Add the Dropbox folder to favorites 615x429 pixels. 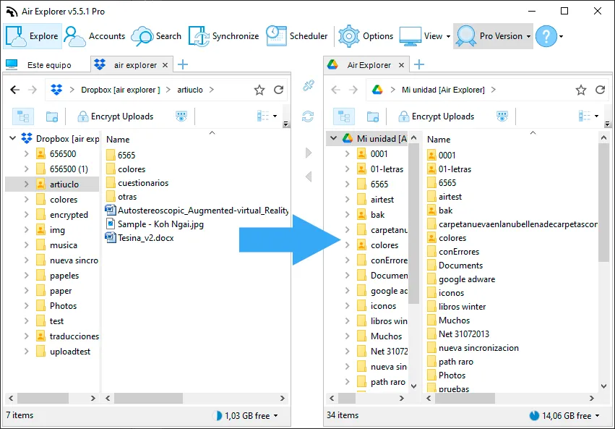point(259,90)
